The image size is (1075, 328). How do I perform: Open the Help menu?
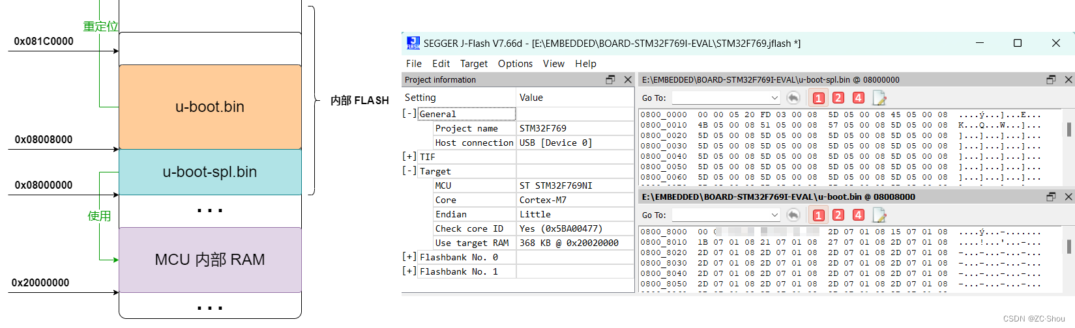coord(585,64)
